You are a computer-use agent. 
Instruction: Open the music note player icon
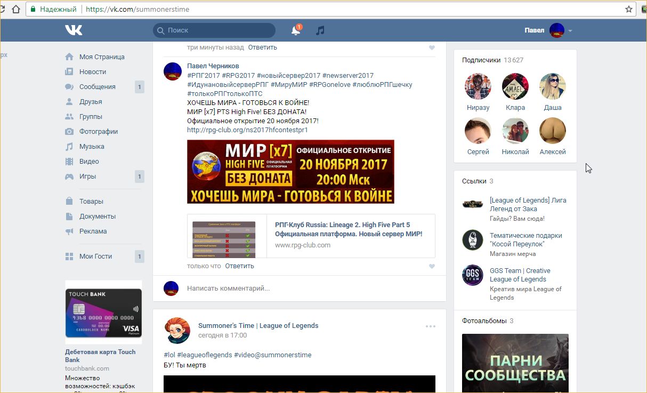[x=320, y=31]
